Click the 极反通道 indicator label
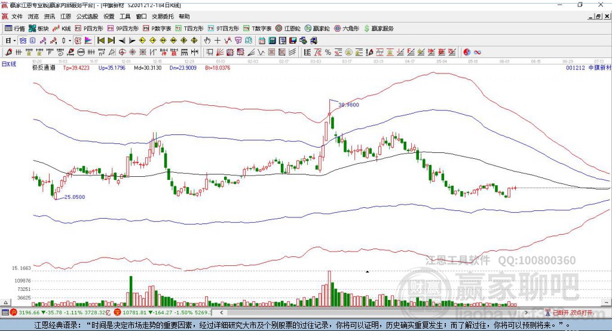This screenshot has height=331, width=612. tap(44, 68)
